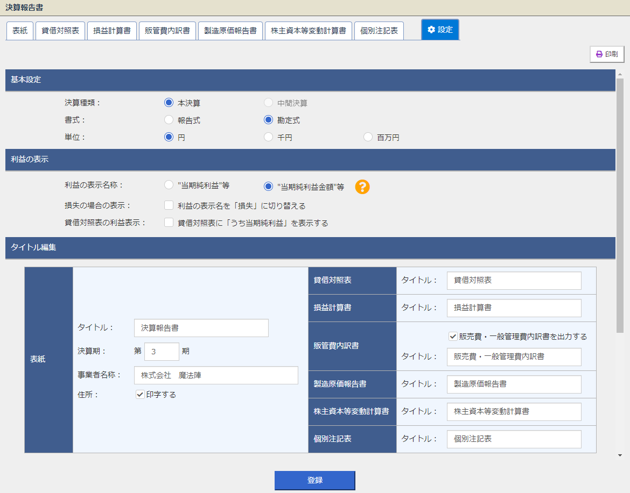Check the うち当期純利益 display option

click(169, 223)
